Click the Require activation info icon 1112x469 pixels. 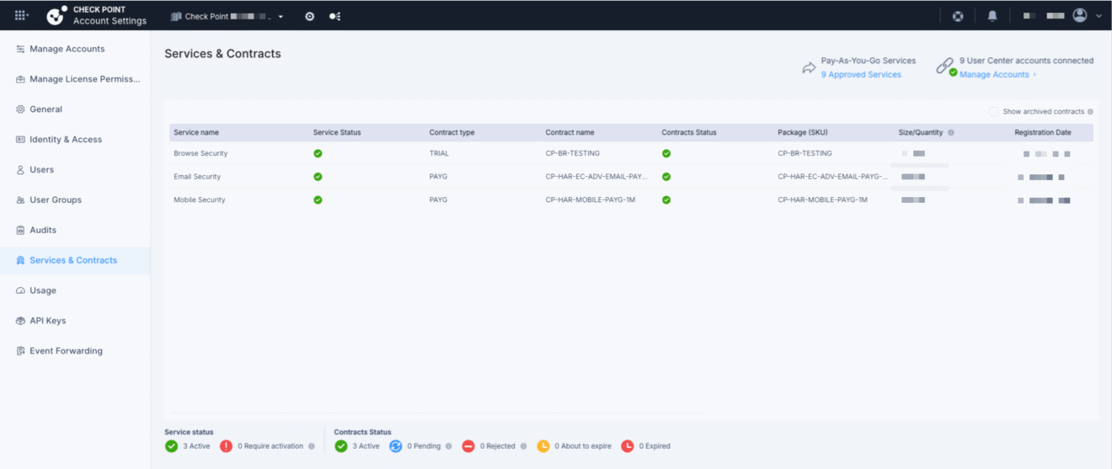point(312,446)
